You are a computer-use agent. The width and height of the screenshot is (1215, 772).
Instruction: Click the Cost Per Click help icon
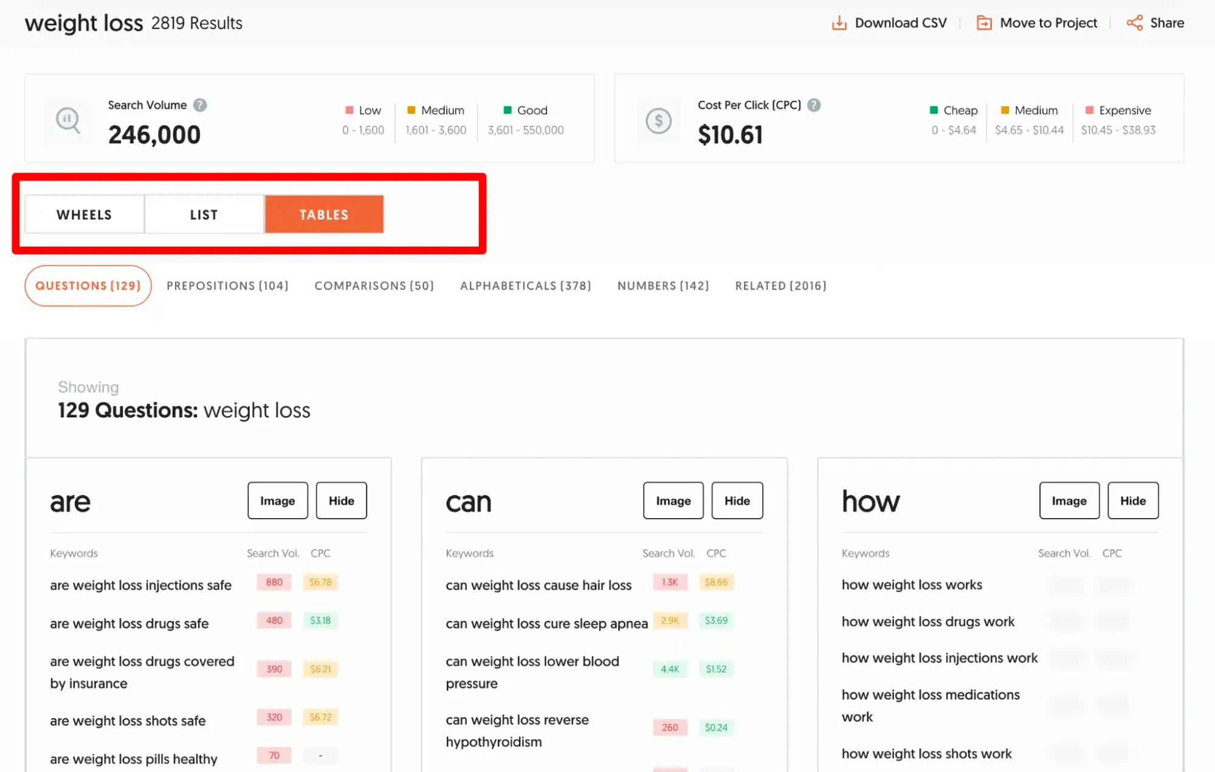click(814, 105)
